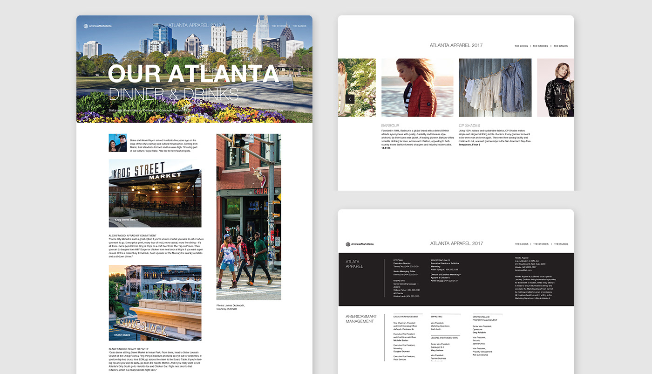
Task: Open the Krog Street Market photo
Action: (x=155, y=194)
